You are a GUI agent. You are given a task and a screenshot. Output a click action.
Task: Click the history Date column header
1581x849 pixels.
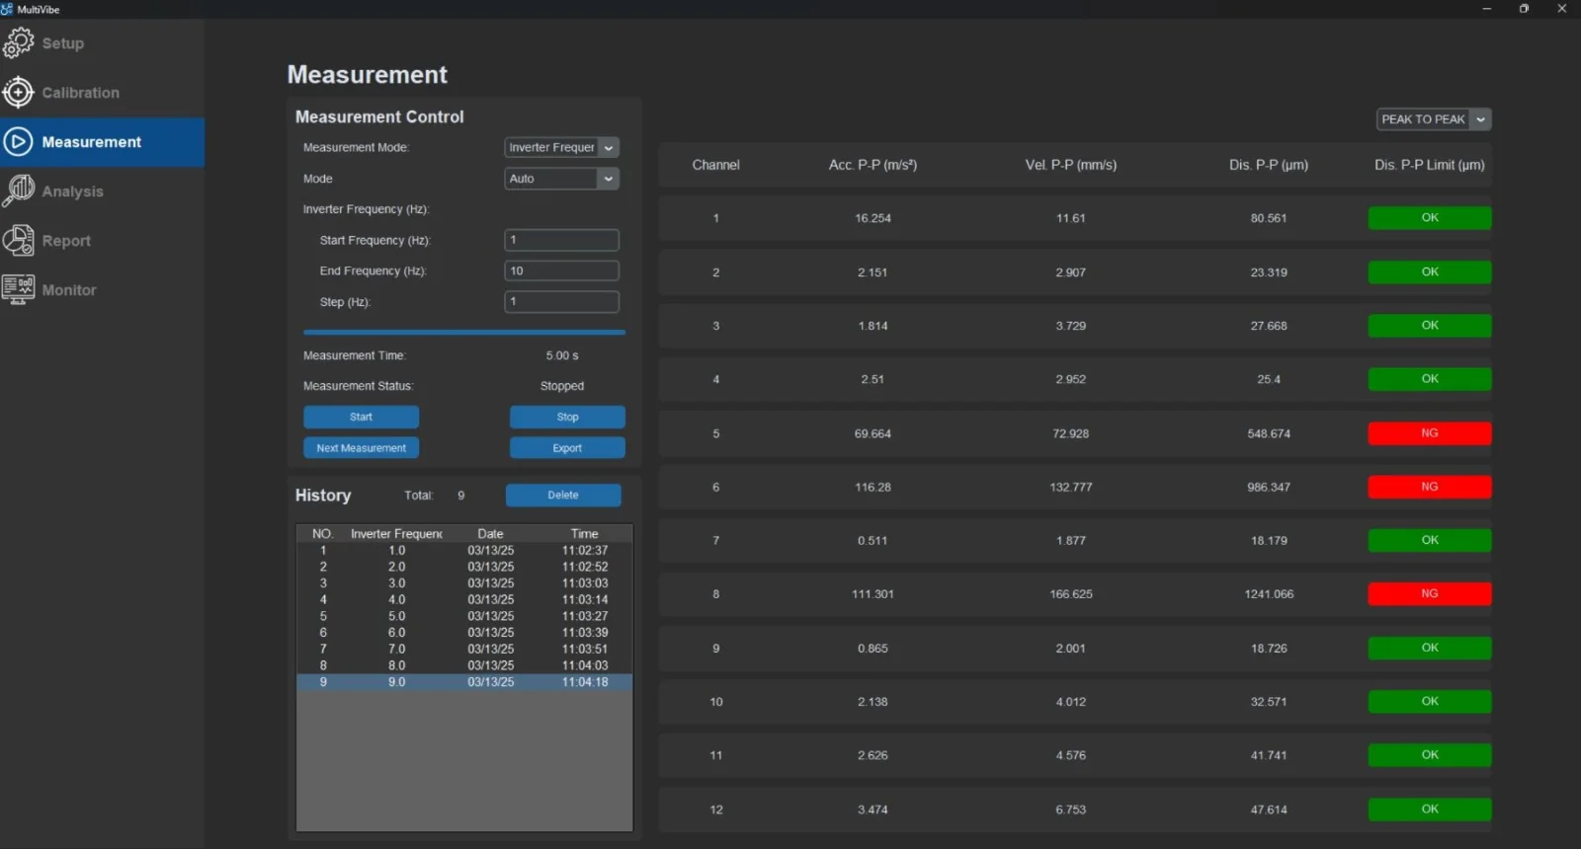point(490,534)
